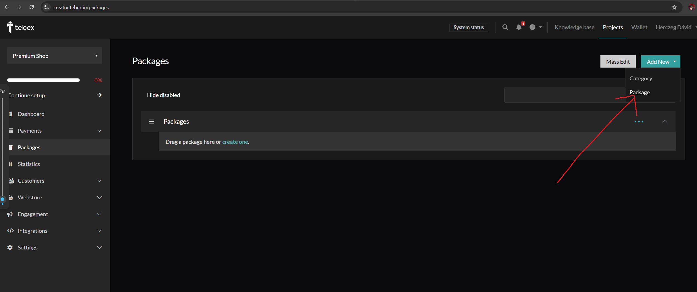Open the three-dot menu for Packages
Image resolution: width=697 pixels, height=292 pixels.
[x=639, y=122]
